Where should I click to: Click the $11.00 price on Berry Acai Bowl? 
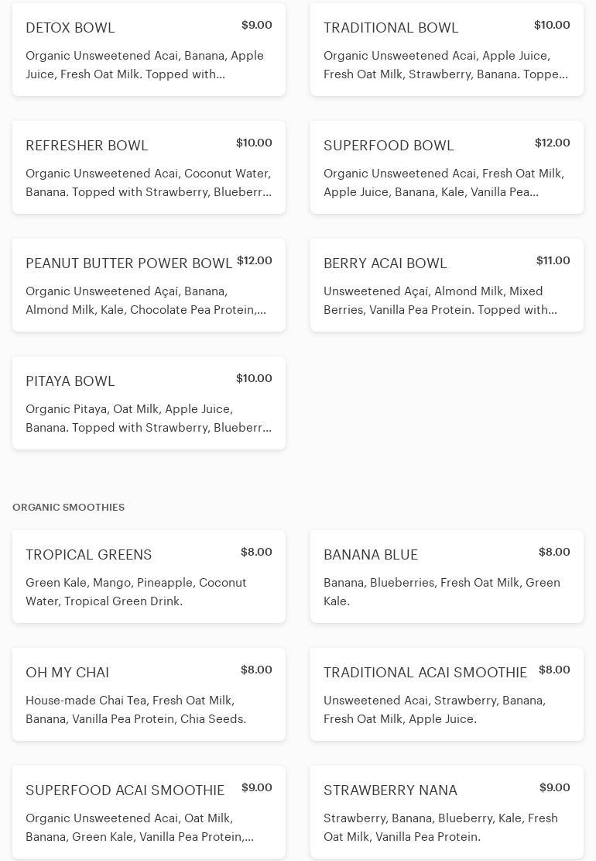tap(553, 260)
